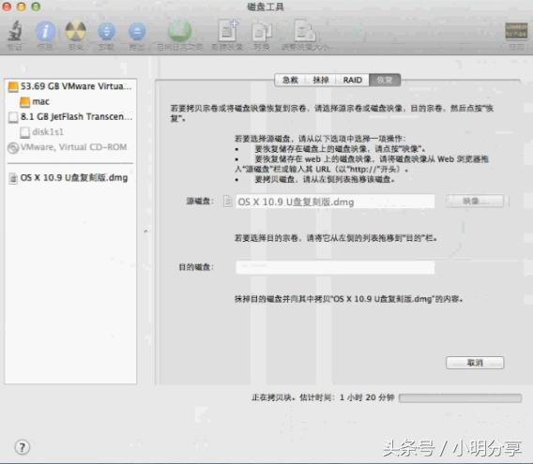533x464 pixels.
Task: Click the copy progress bar
Action: tap(460, 397)
